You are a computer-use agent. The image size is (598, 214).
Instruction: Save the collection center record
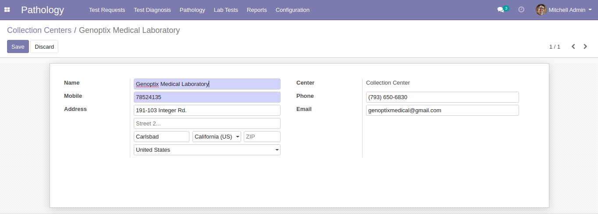pos(18,46)
